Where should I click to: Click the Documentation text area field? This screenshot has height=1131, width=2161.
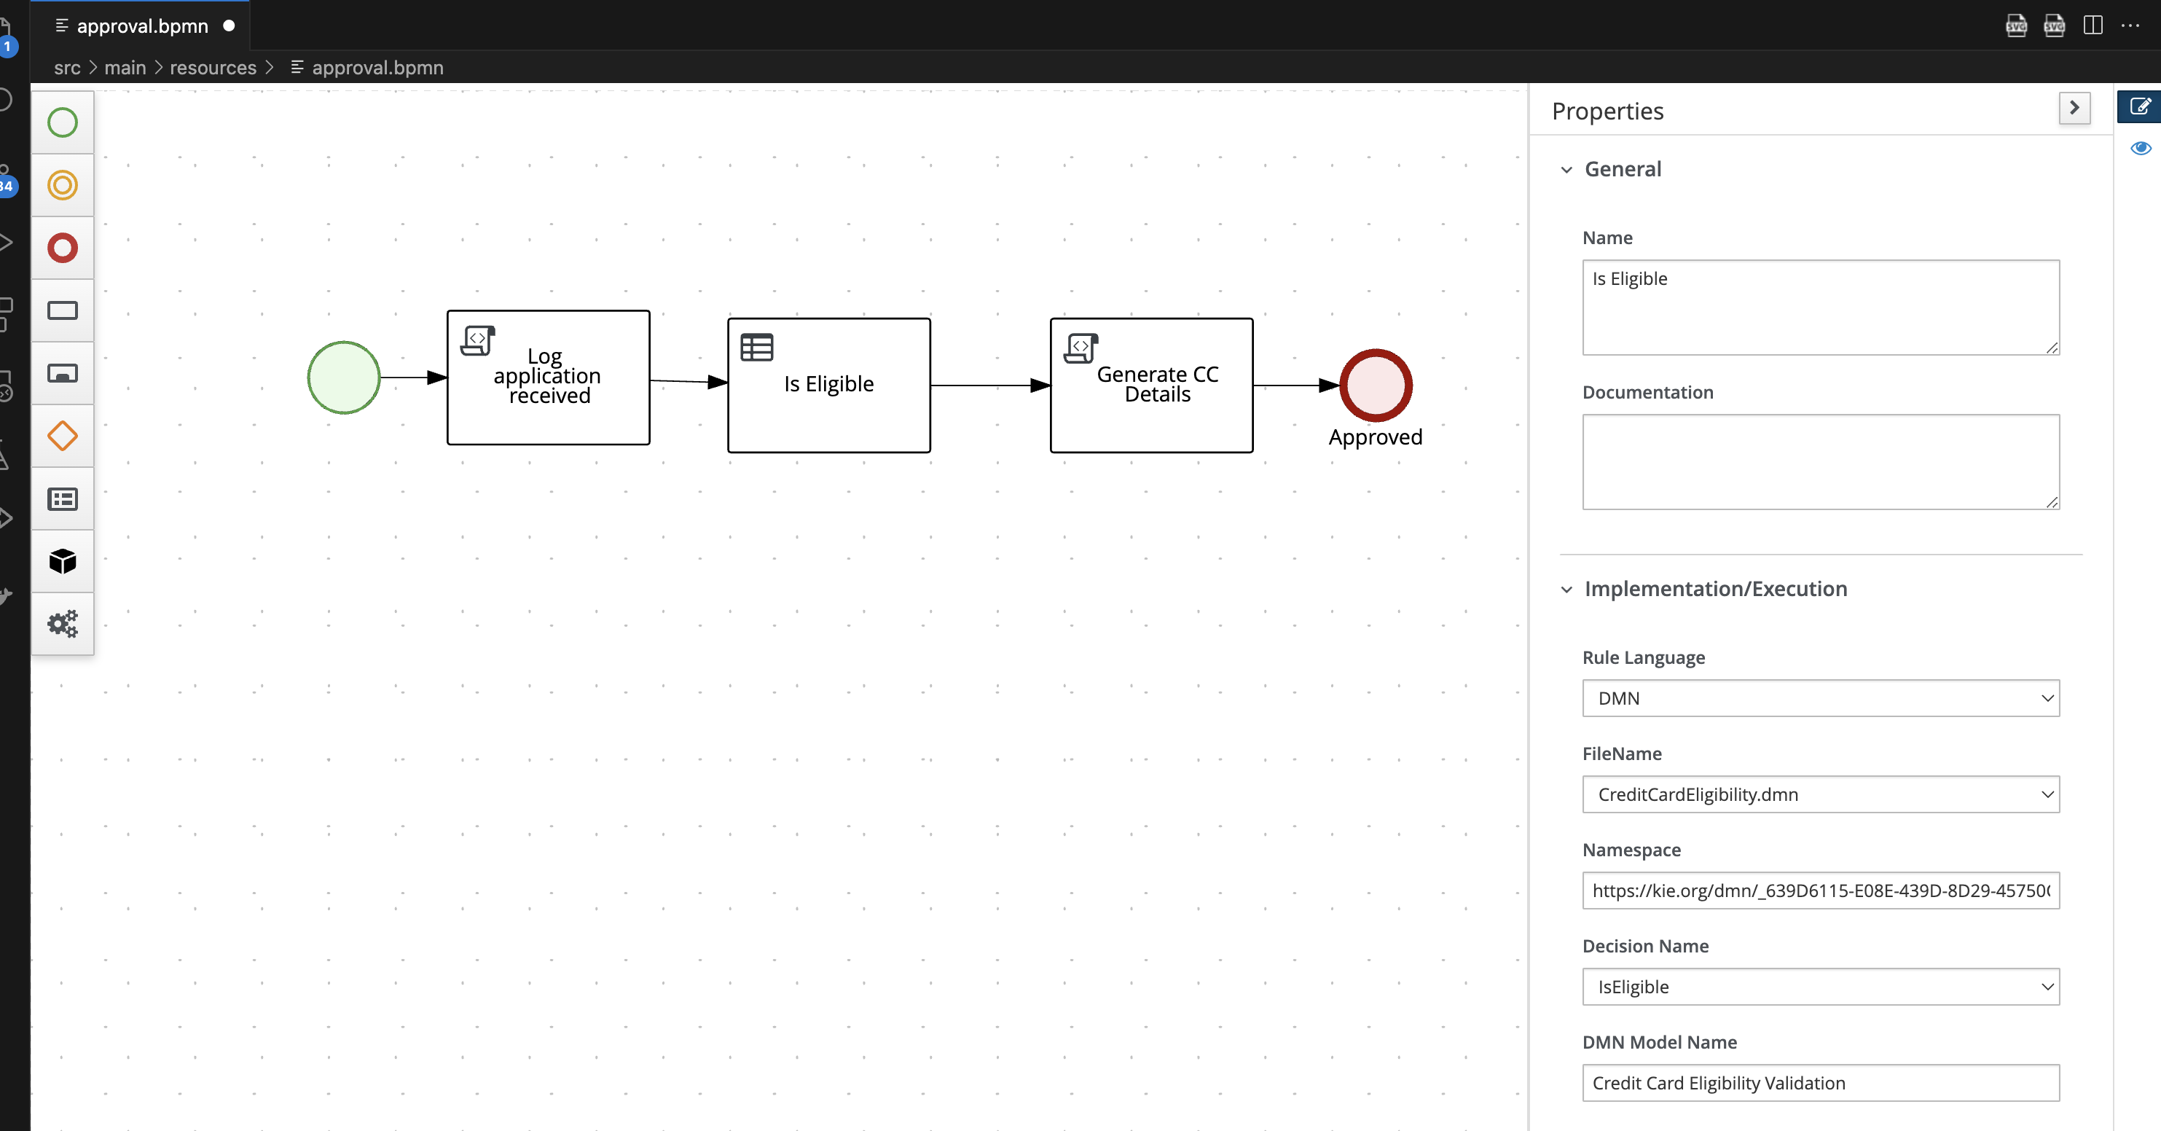1821,462
